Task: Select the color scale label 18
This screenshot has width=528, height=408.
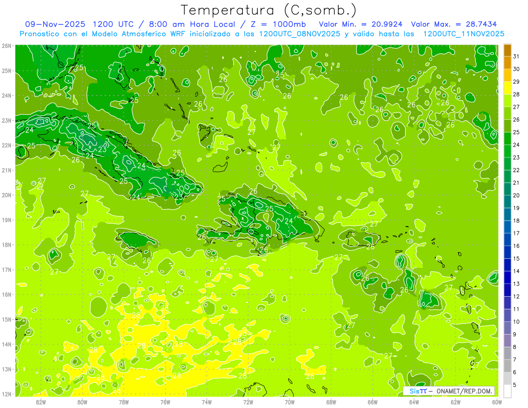Action: tap(516, 221)
